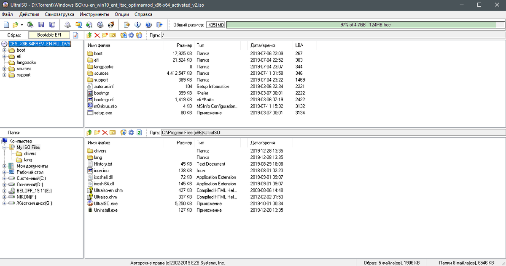Expand the support folder in image tree
The height and width of the screenshot is (266, 506).
5,75
